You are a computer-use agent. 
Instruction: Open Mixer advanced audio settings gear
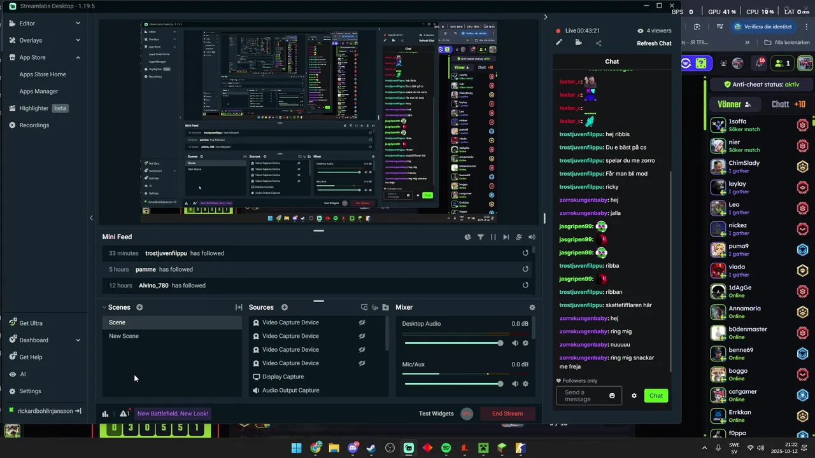(x=532, y=307)
